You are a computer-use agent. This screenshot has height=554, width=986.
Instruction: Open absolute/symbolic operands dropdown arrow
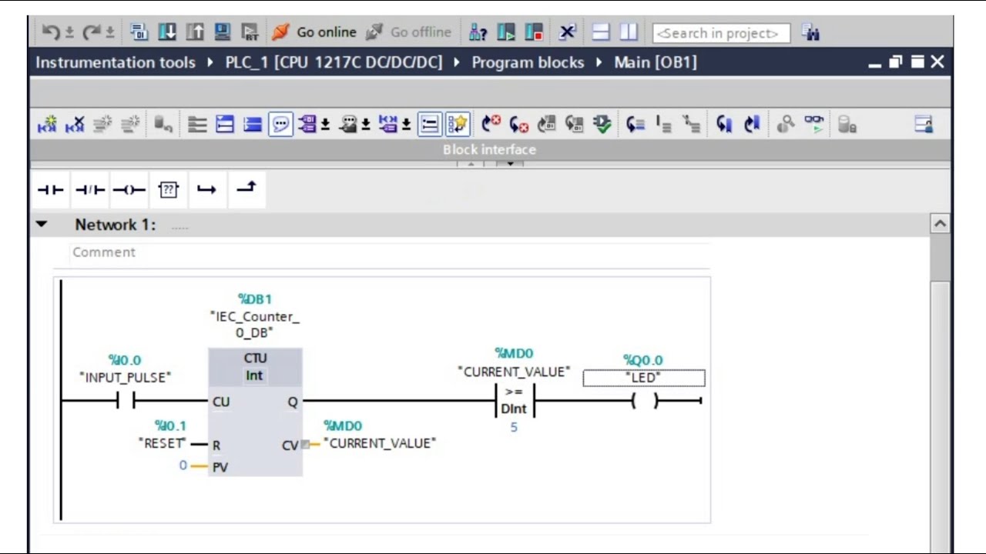coord(325,125)
